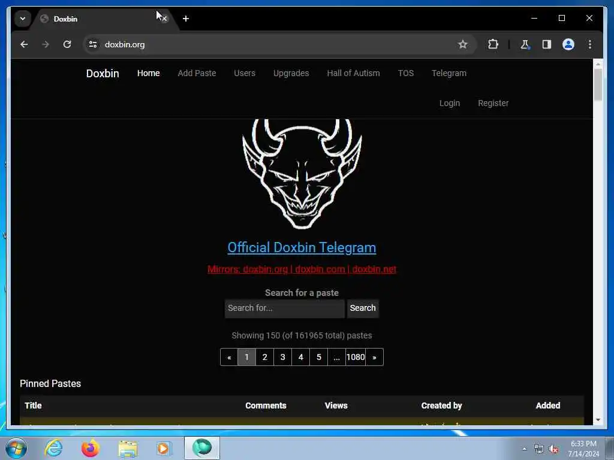Open the Official Doxbin Telegram link
Image resolution: width=614 pixels, height=460 pixels.
(x=302, y=247)
